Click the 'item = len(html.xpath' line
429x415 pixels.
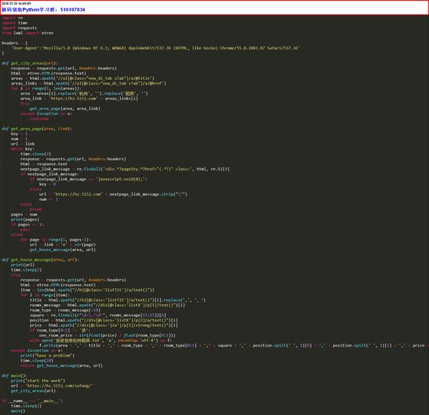(87, 289)
